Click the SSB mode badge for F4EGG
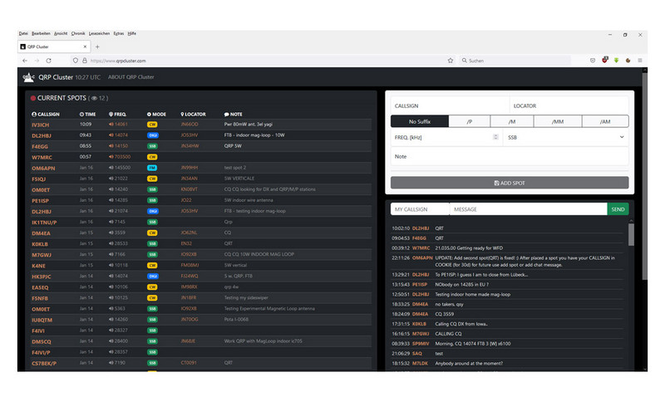 (152, 146)
